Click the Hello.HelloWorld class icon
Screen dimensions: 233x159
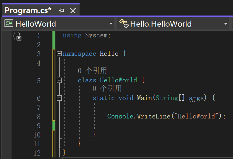pos(124,23)
